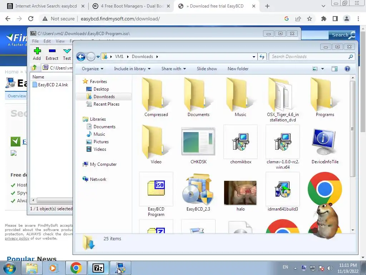Image resolution: width=366 pixels, height=275 pixels.
Task: Open the File menu in 7-Zip
Action: click(35, 41)
